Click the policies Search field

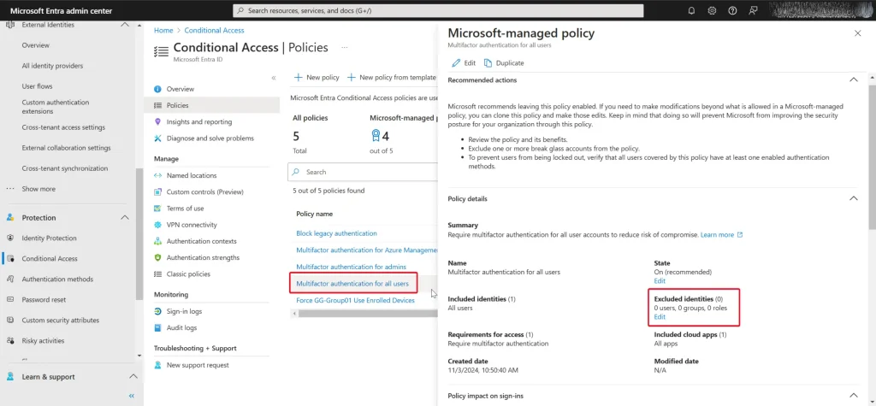tap(363, 172)
